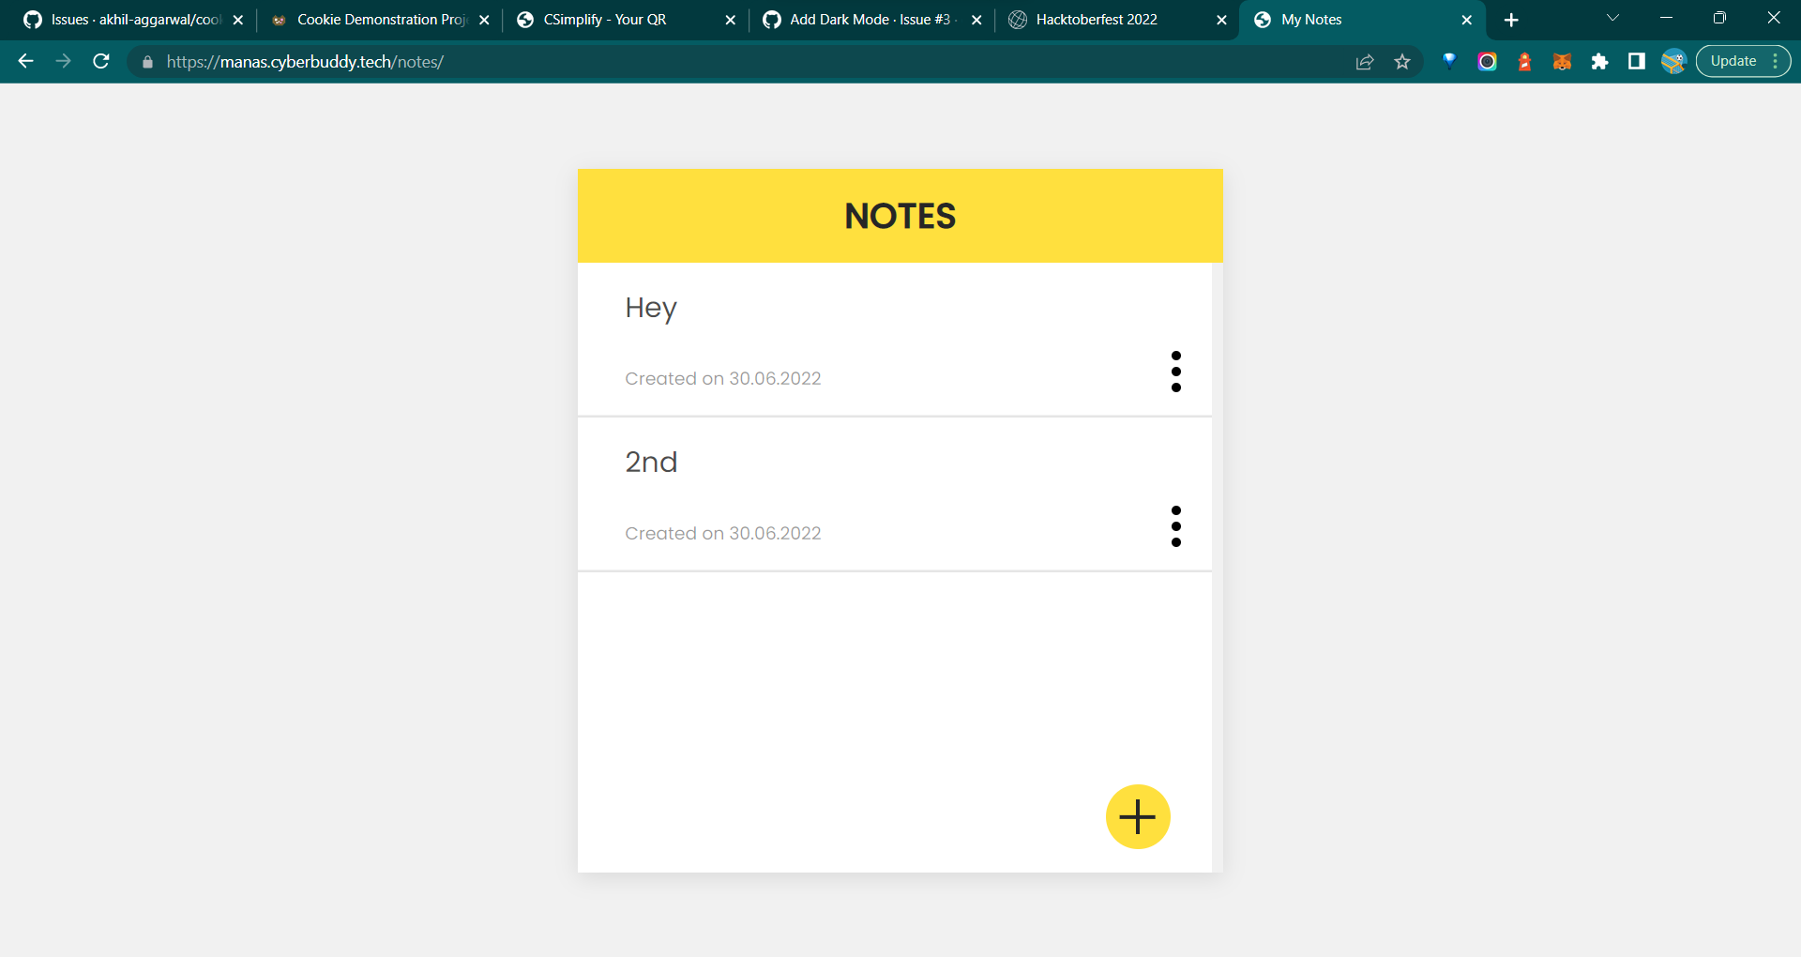The height and width of the screenshot is (957, 1801).
Task: Open the share page icon
Action: click(x=1365, y=61)
